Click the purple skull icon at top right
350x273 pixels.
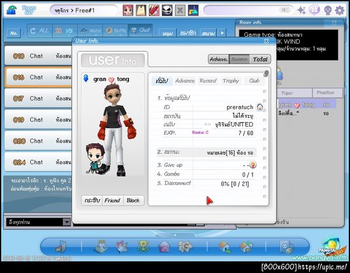(x=327, y=10)
